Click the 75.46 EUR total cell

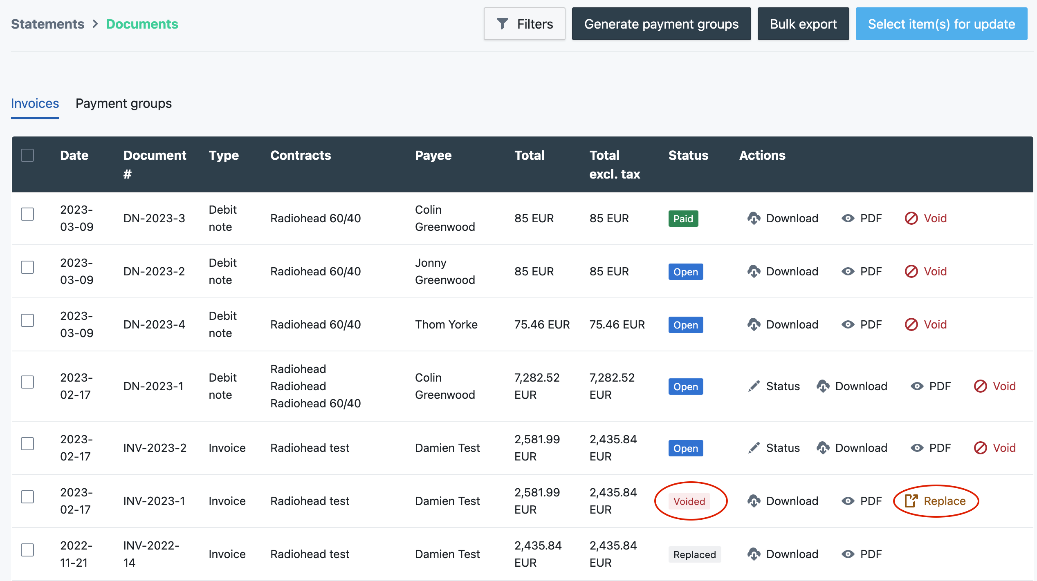pos(542,324)
